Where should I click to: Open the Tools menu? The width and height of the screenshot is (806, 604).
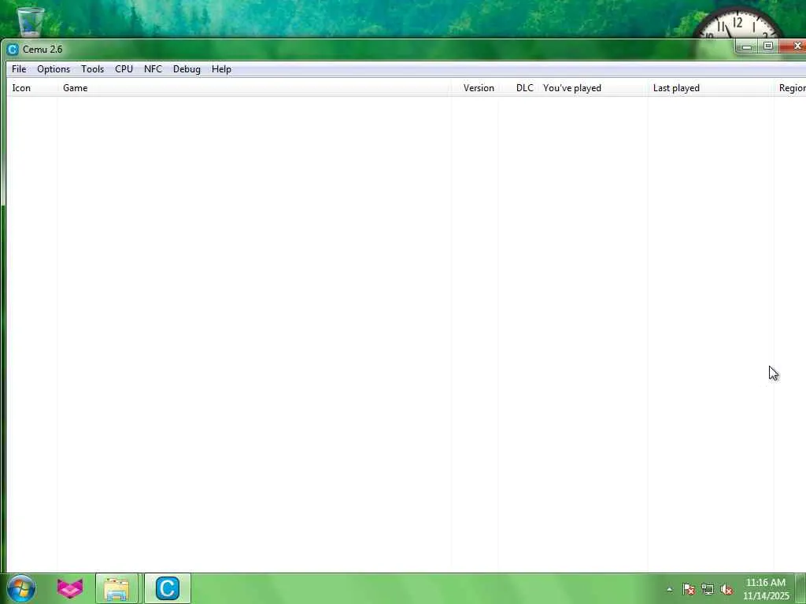pos(93,69)
